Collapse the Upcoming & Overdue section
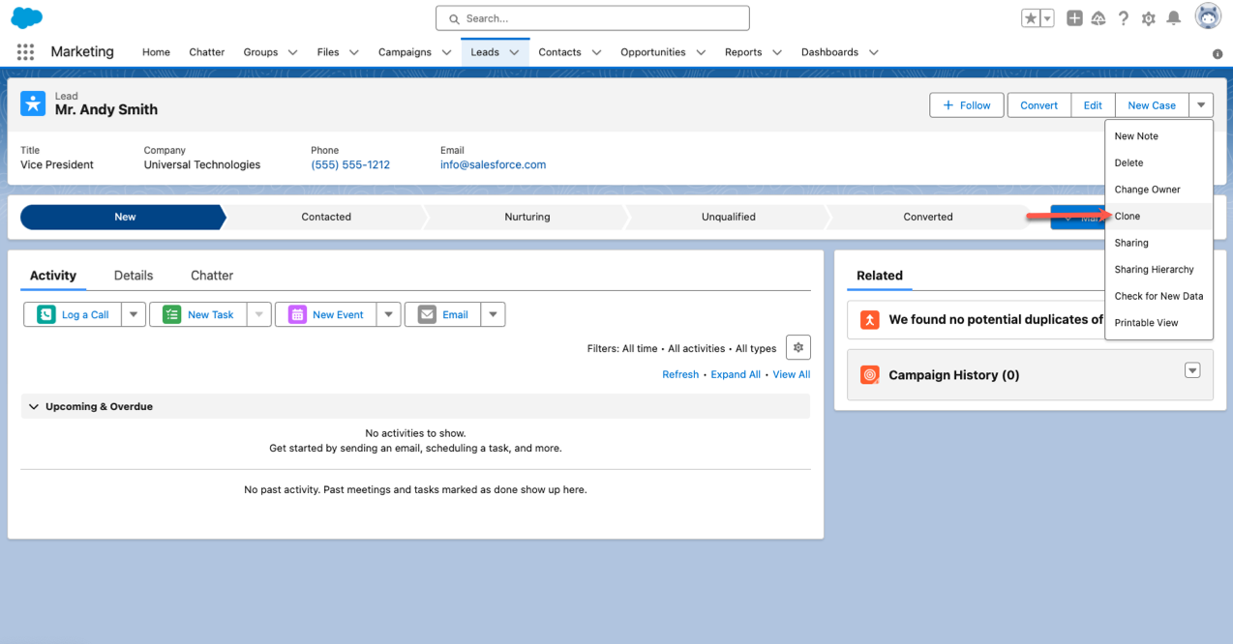1233x644 pixels. pyautogui.click(x=34, y=407)
